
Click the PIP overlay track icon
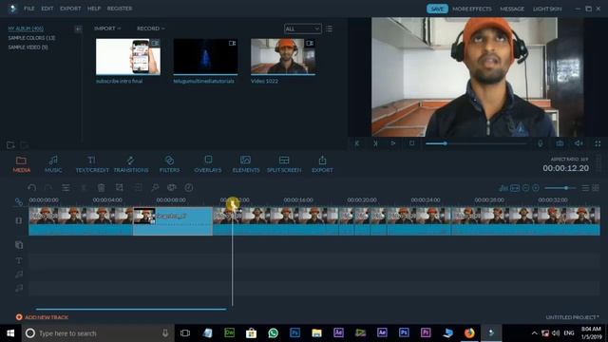coord(19,245)
